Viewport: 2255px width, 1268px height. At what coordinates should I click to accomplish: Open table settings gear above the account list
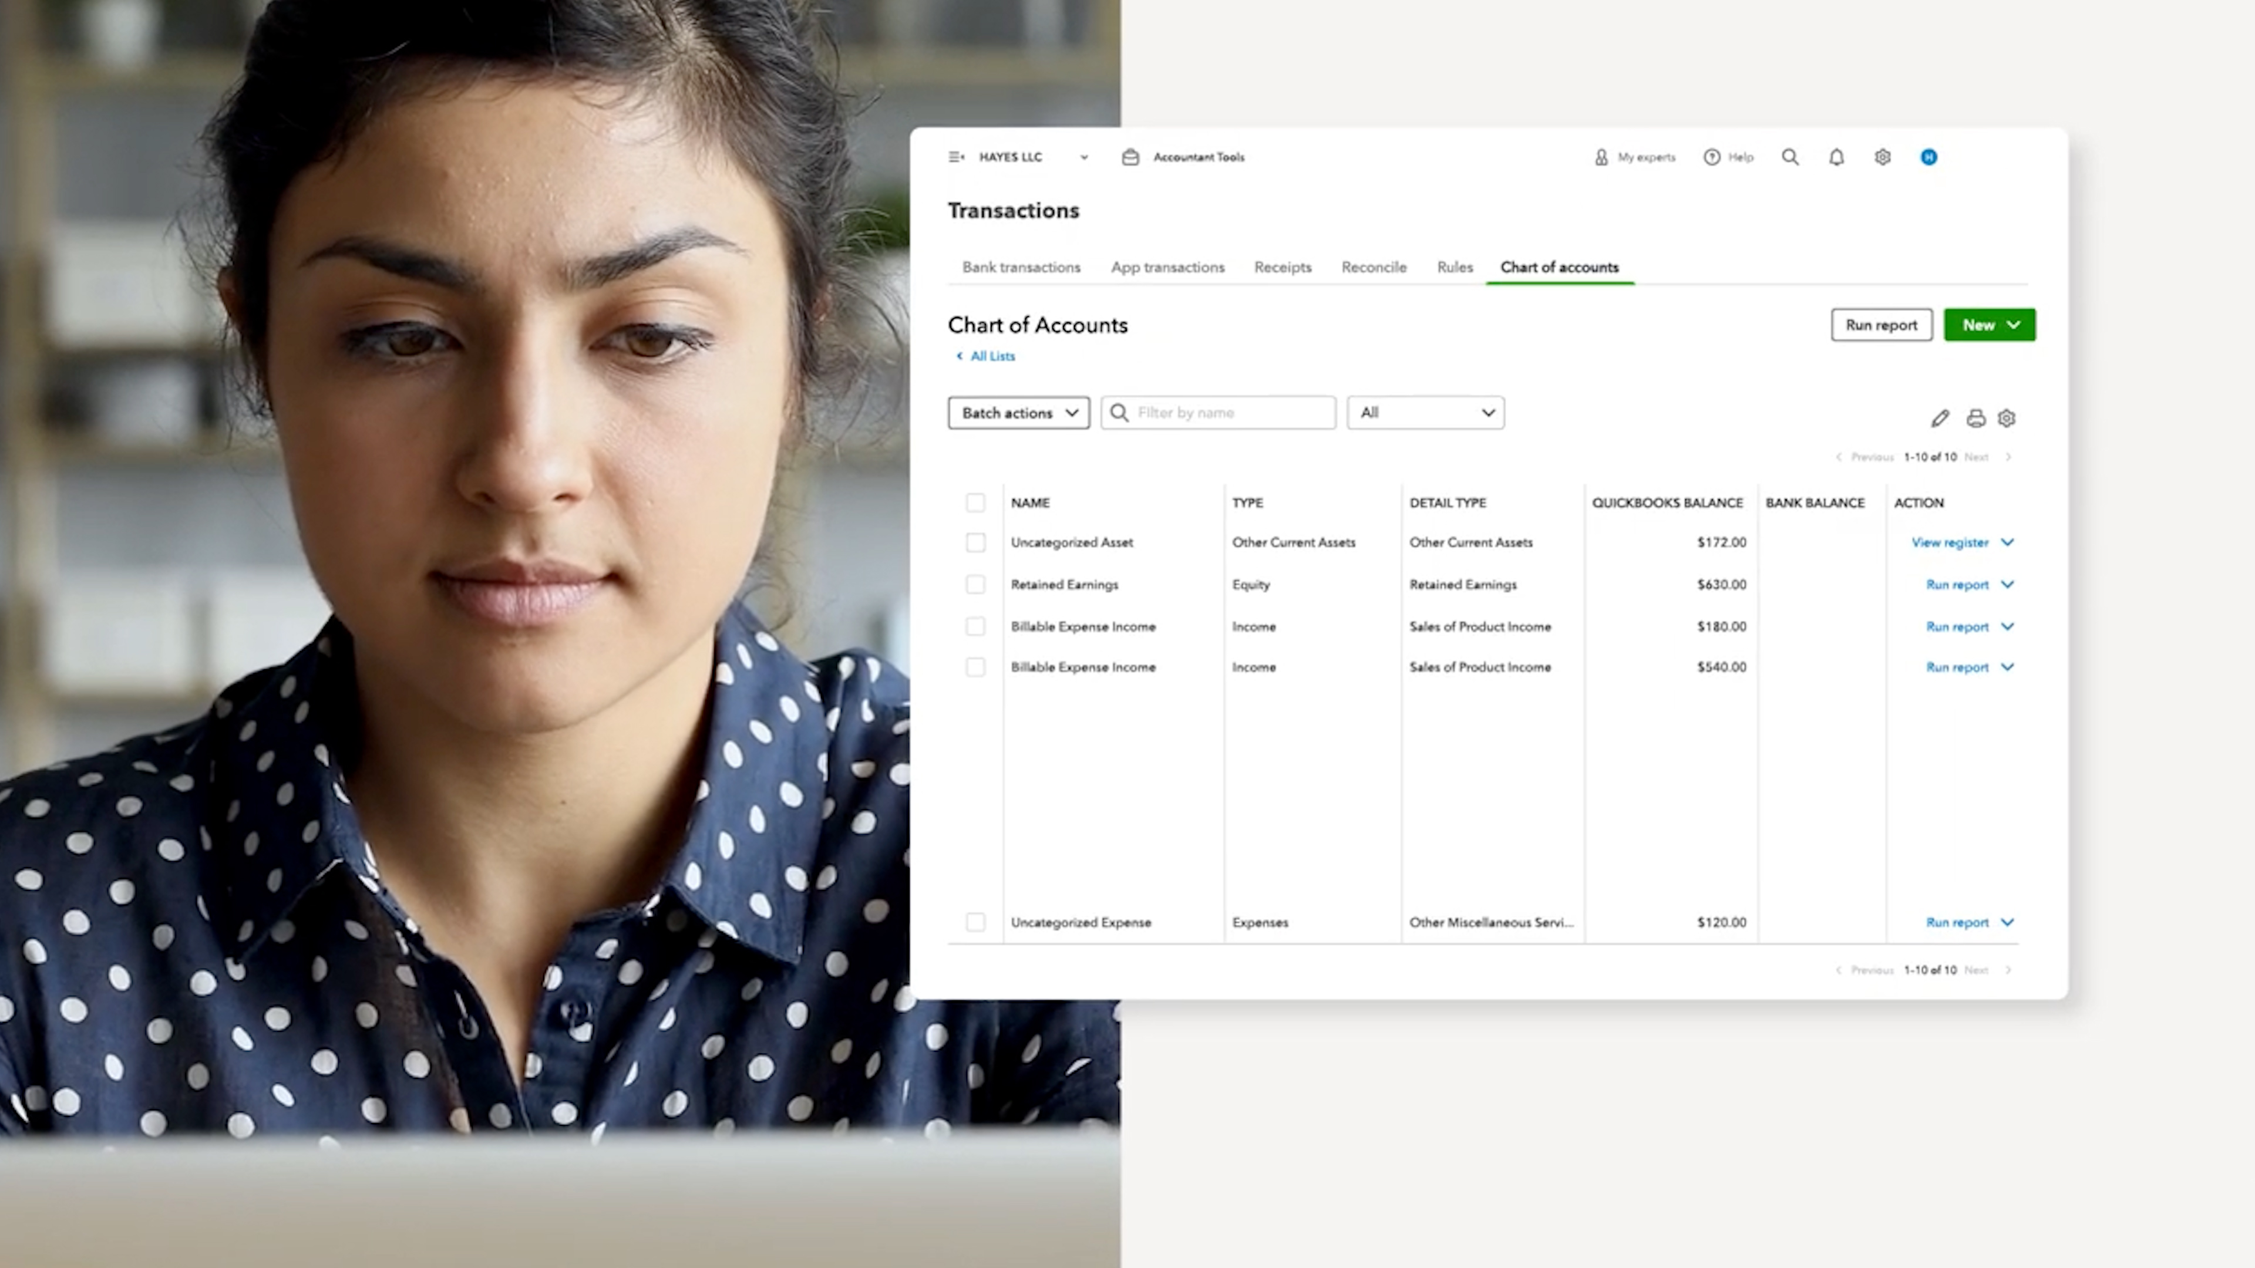click(x=2007, y=419)
